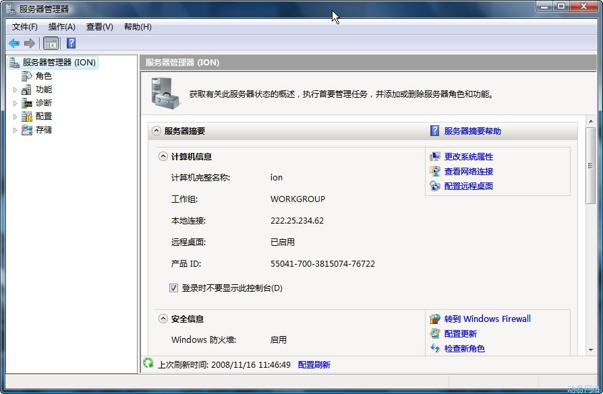The width and height of the screenshot is (603, 394).
Task: Expand the 诊断 tree node
Action: point(16,103)
